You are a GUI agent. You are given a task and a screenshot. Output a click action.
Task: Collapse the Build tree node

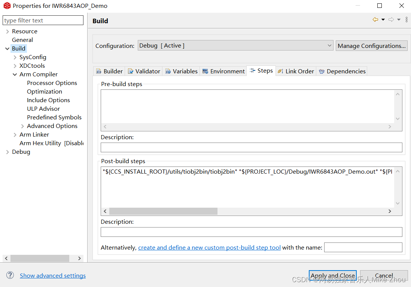tap(7, 49)
